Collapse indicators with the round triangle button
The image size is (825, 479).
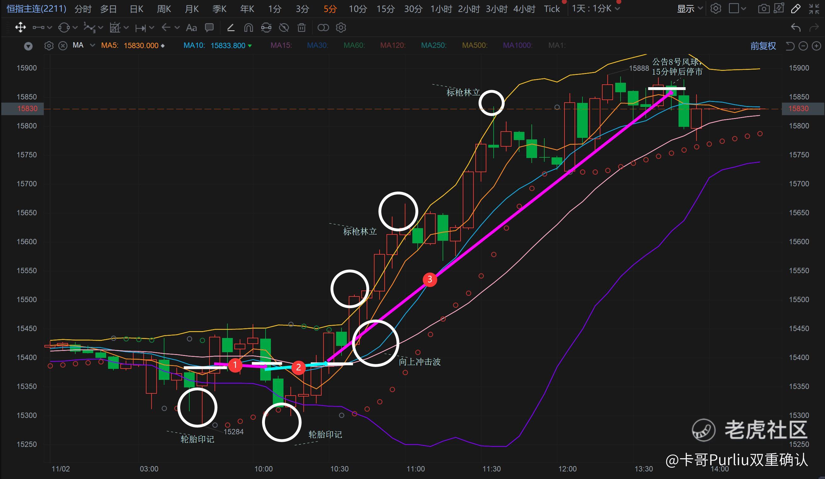(x=28, y=46)
